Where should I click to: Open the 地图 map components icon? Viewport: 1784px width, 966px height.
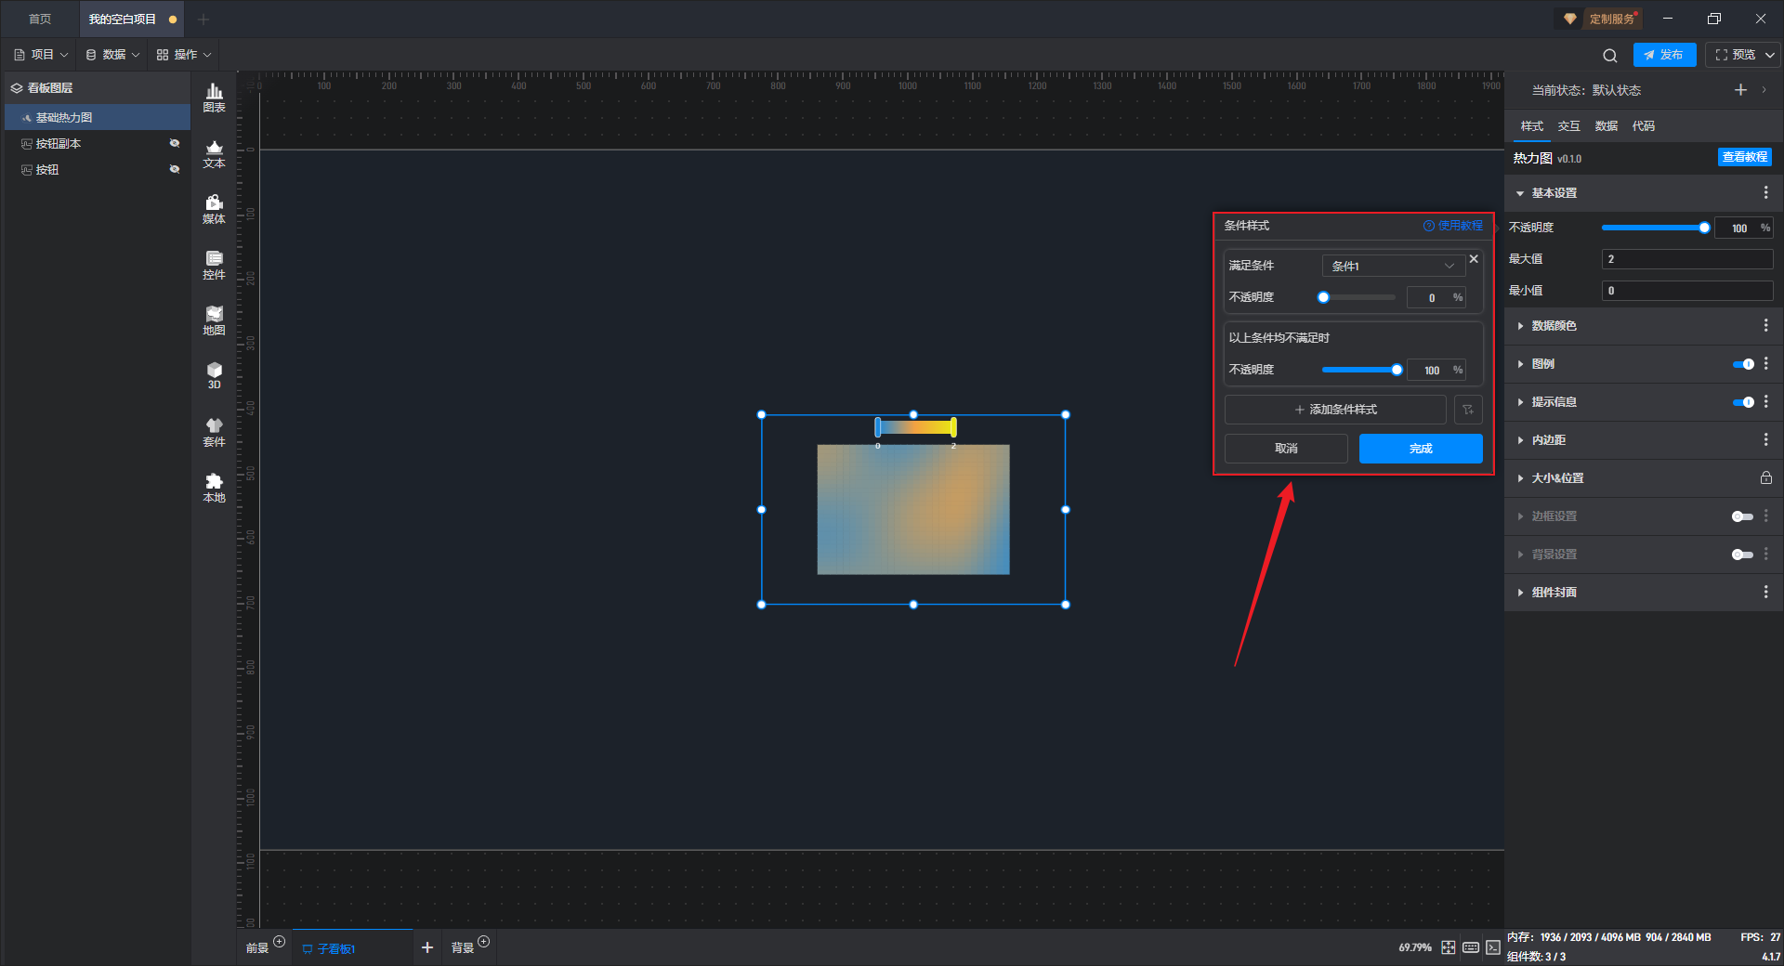point(214,320)
